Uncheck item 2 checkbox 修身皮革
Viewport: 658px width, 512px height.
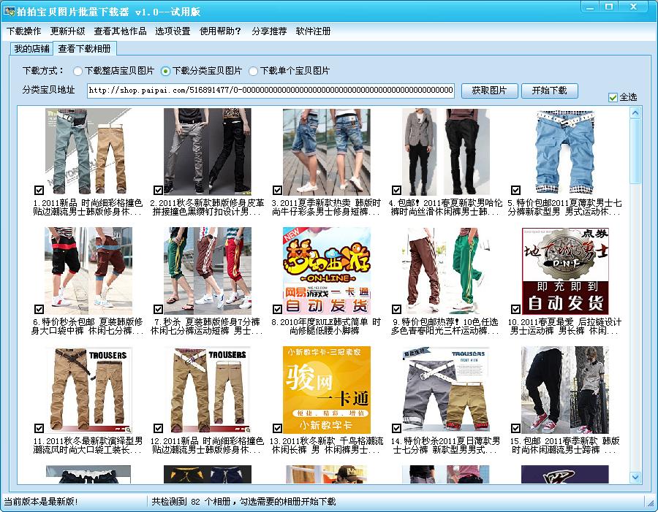(158, 190)
